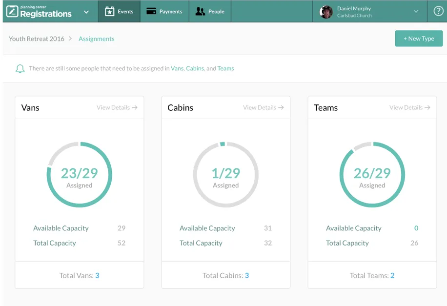Expand the Registrations app switcher chevron

(86, 12)
